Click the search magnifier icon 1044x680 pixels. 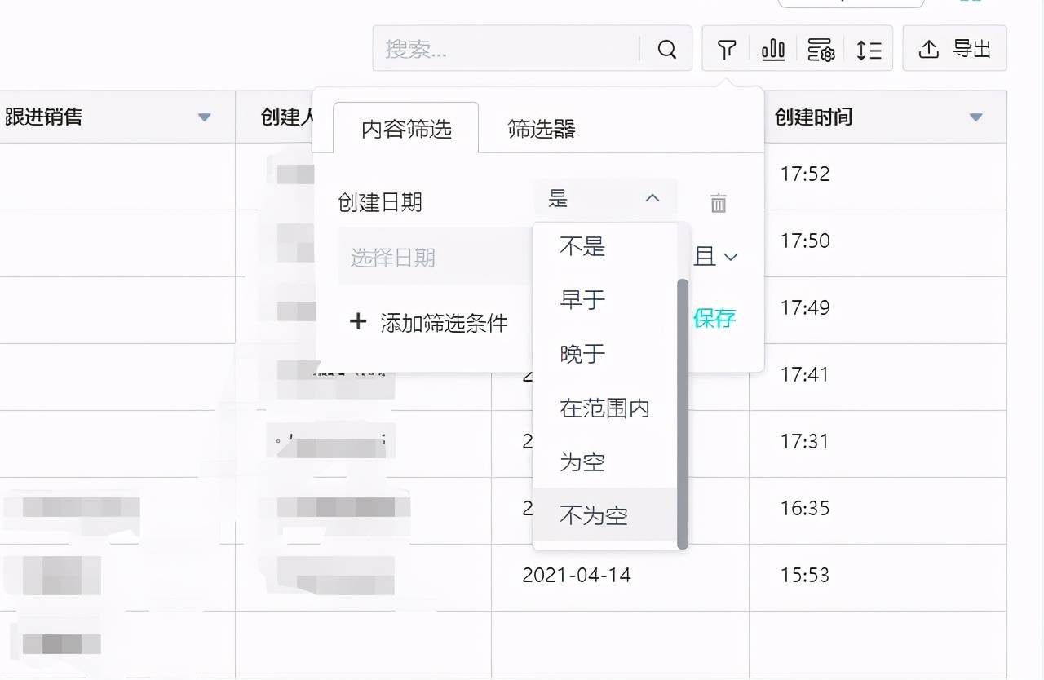coord(667,50)
